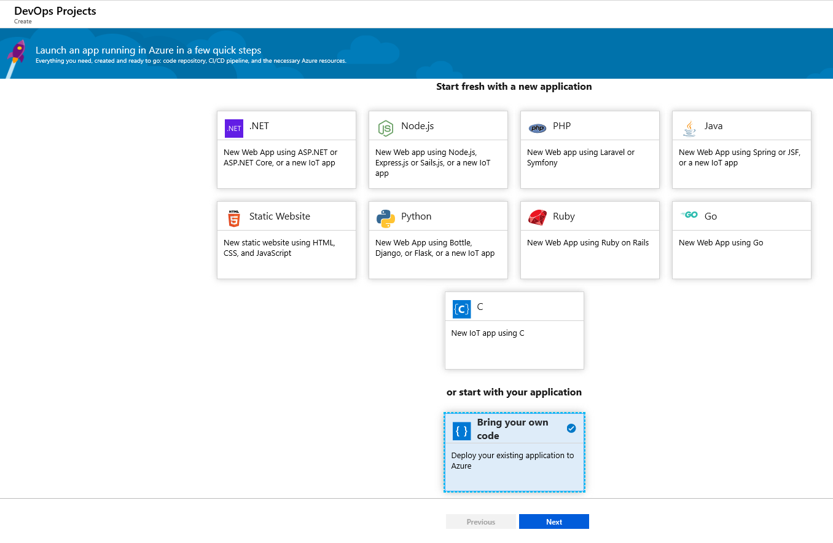Click 'New Web App using Ruby on Rails' text
This screenshot has height=543, width=833.
pyautogui.click(x=588, y=243)
